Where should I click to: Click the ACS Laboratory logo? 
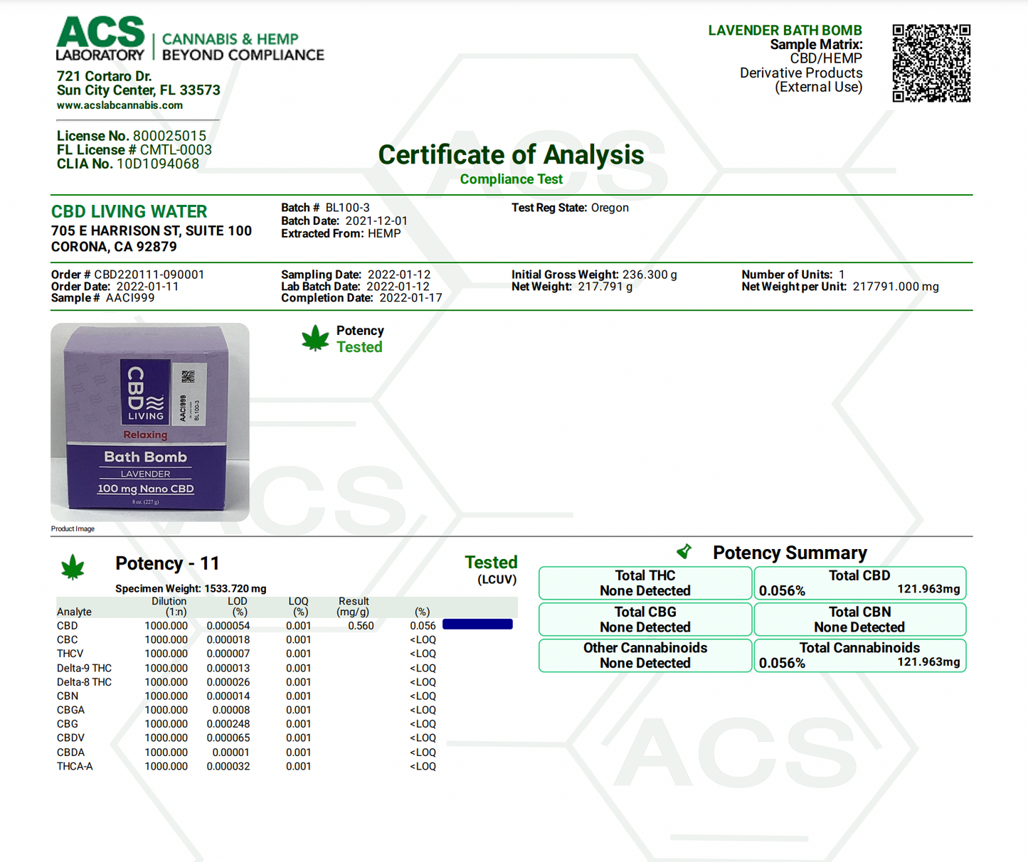(101, 39)
